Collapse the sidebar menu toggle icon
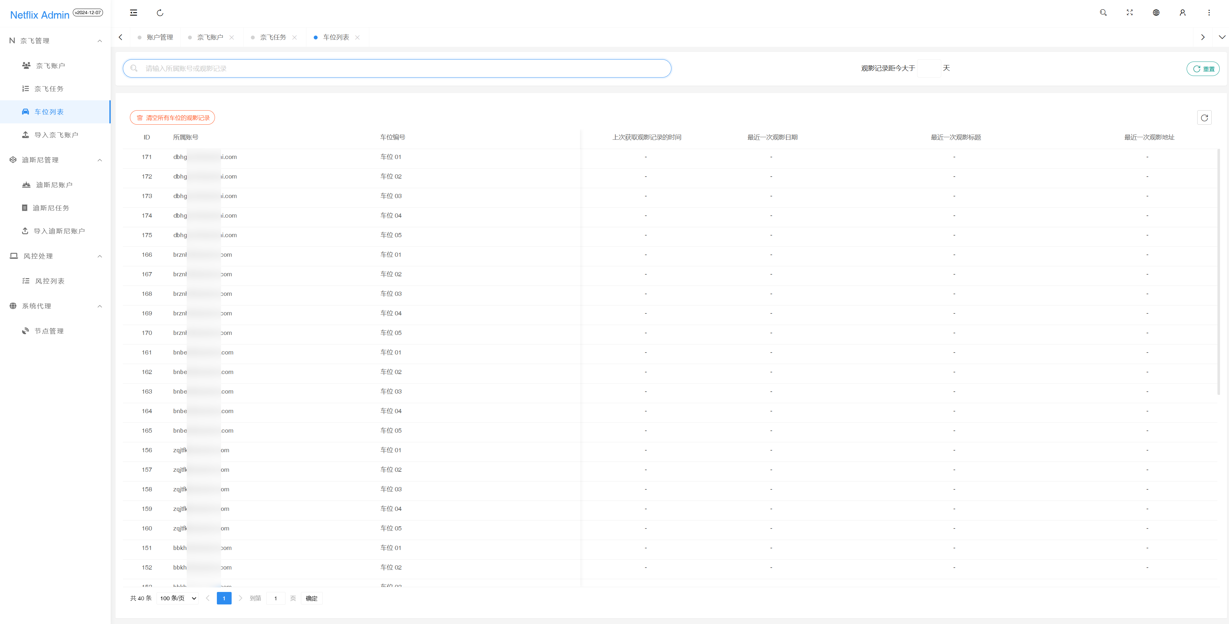The width and height of the screenshot is (1229, 624). [x=133, y=13]
